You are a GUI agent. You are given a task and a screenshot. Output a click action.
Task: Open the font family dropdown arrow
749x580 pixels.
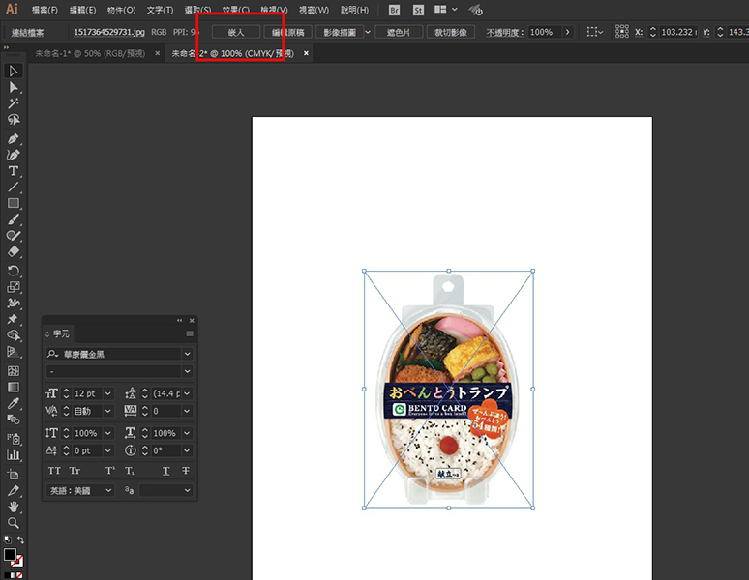188,354
